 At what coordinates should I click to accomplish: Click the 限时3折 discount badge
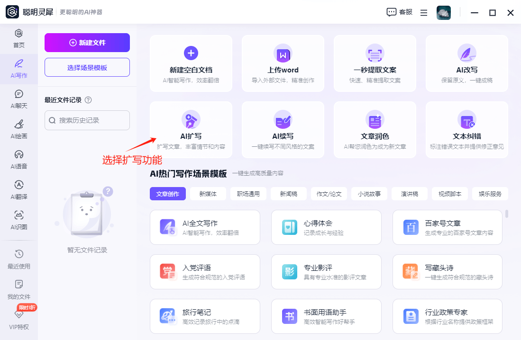tap(27, 307)
